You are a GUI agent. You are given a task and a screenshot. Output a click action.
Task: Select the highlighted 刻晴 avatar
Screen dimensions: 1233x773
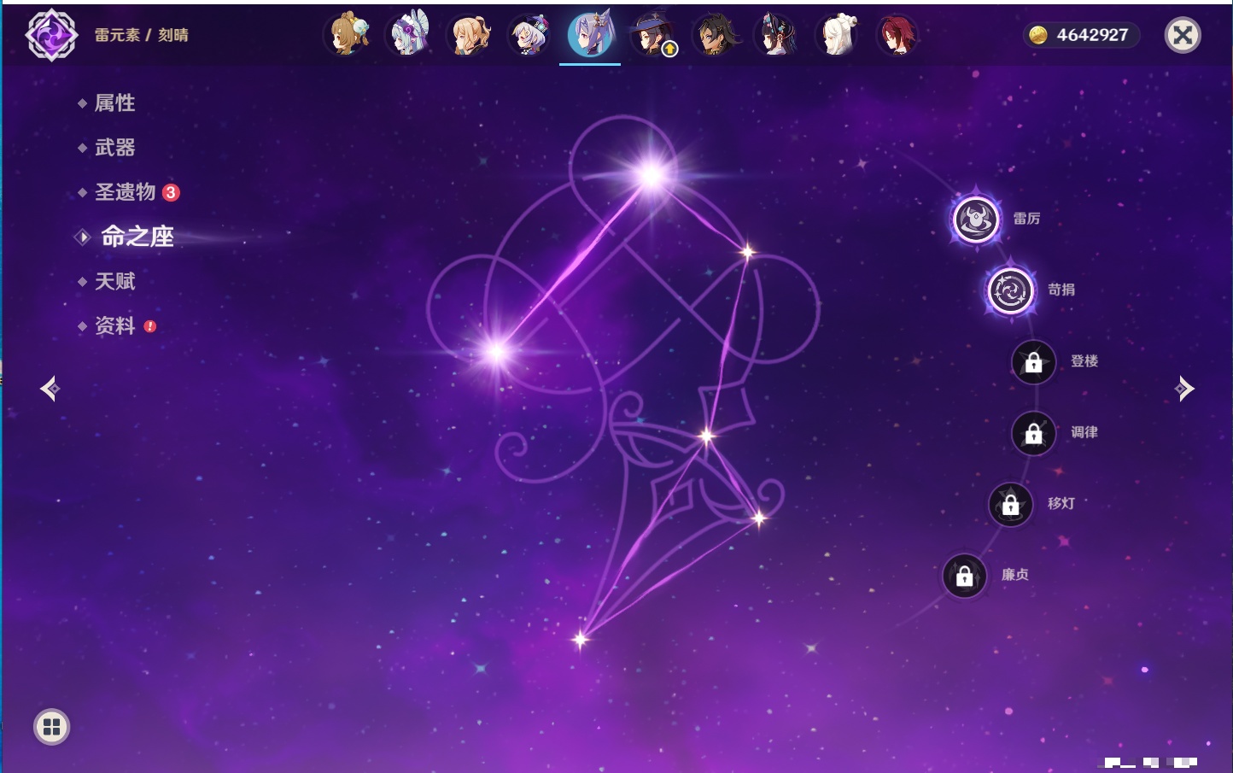click(x=591, y=35)
